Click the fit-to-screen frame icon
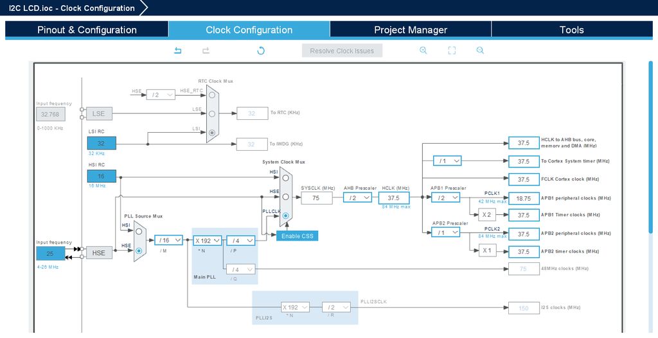This screenshot has height=338, width=658. coord(452,50)
